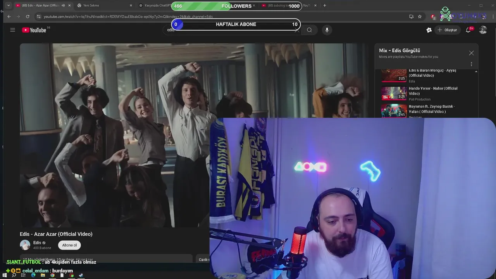Image resolution: width=496 pixels, height=279 pixels.
Task: Open the Edis channel name link
Action: pyautogui.click(x=37, y=243)
